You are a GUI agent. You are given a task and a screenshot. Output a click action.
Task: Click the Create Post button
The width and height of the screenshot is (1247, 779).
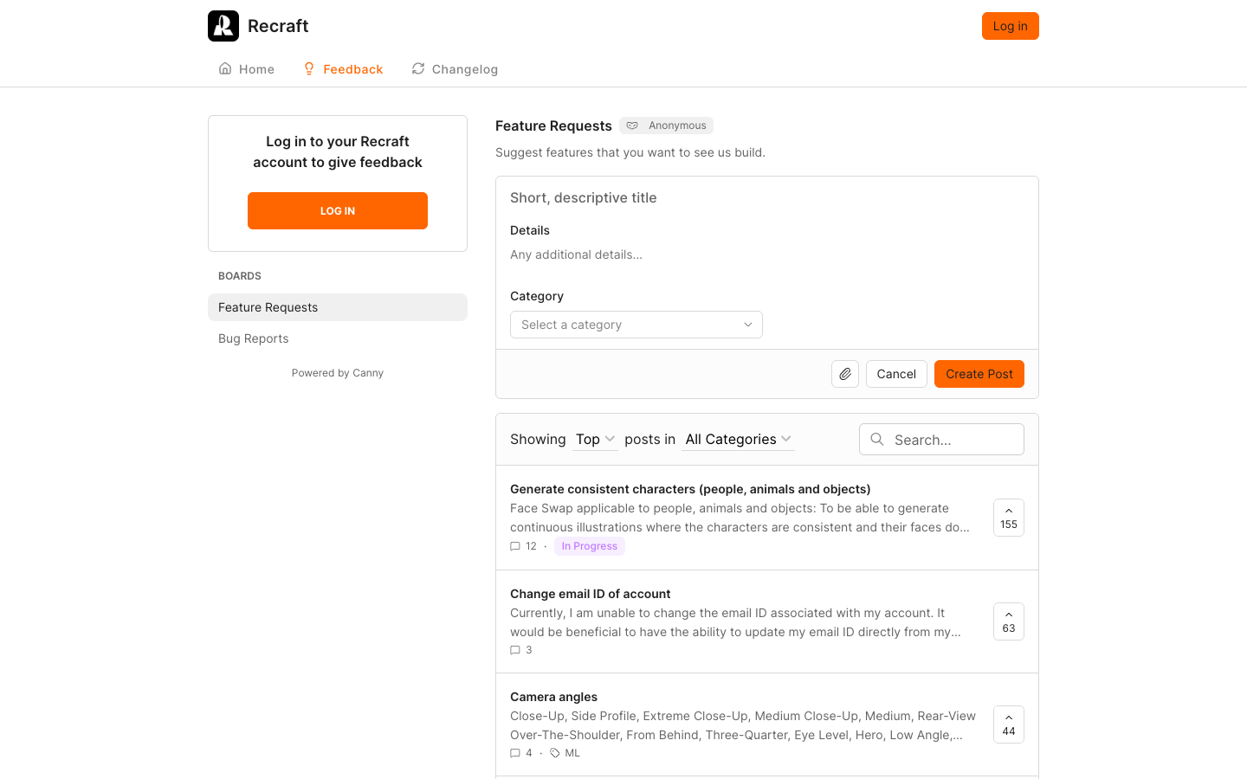[979, 374]
